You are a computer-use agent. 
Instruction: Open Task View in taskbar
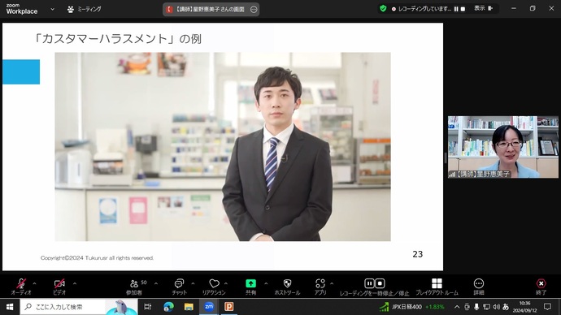click(x=147, y=307)
